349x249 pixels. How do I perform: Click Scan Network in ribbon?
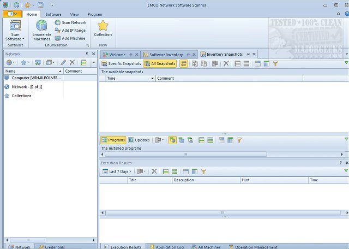click(71, 22)
